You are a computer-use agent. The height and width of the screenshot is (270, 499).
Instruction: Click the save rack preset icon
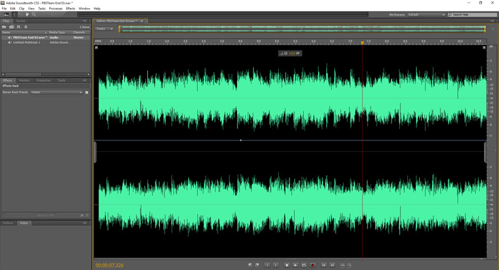click(x=87, y=92)
